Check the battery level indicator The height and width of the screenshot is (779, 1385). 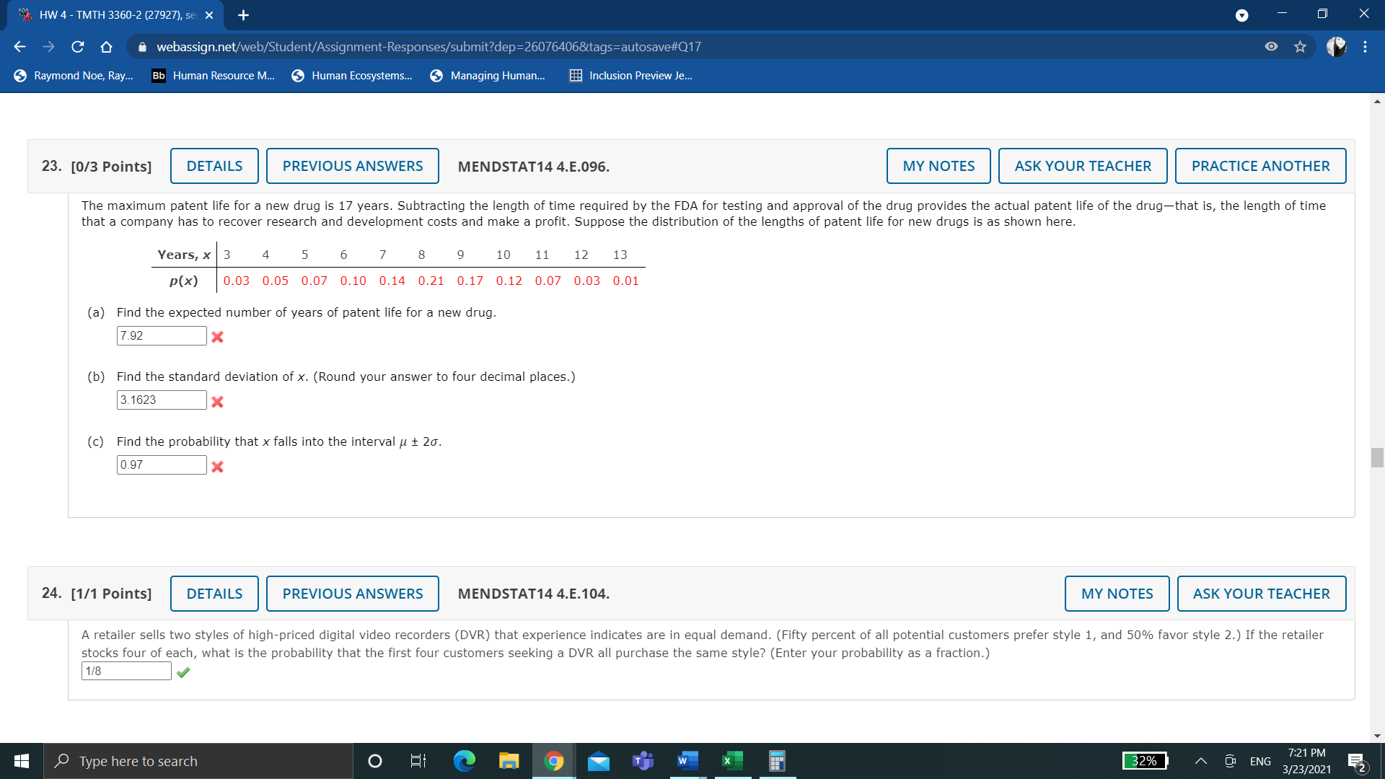(1145, 760)
